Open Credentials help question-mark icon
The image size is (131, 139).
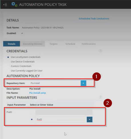point(100,51)
